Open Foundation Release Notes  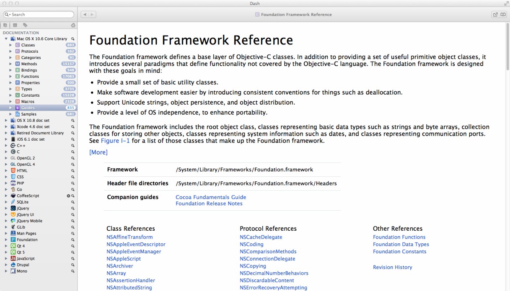click(x=209, y=203)
